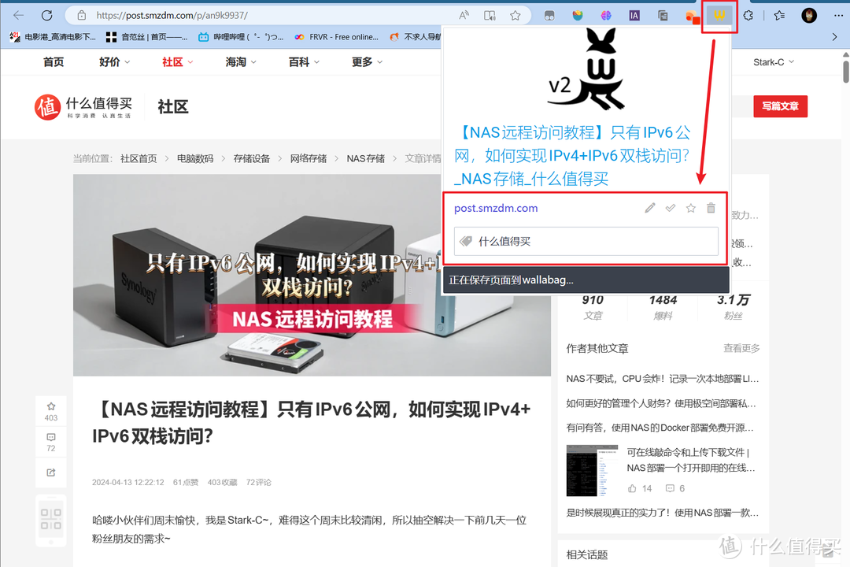The image size is (850, 567).
Task: Click the IA extension icon in the browser toolbar
Action: click(x=634, y=15)
